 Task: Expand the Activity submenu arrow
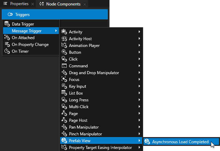pyautogui.click(x=139, y=32)
